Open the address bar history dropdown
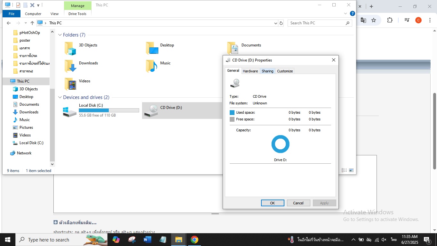437x246 pixels. pos(276,23)
